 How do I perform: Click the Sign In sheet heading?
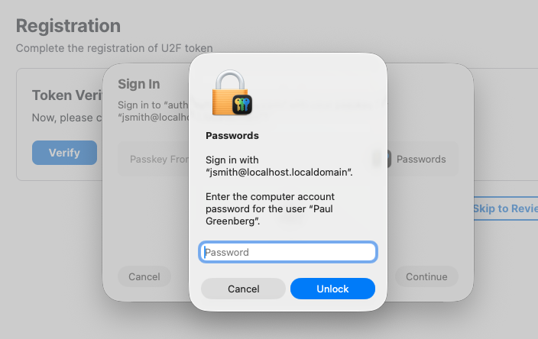coord(138,84)
